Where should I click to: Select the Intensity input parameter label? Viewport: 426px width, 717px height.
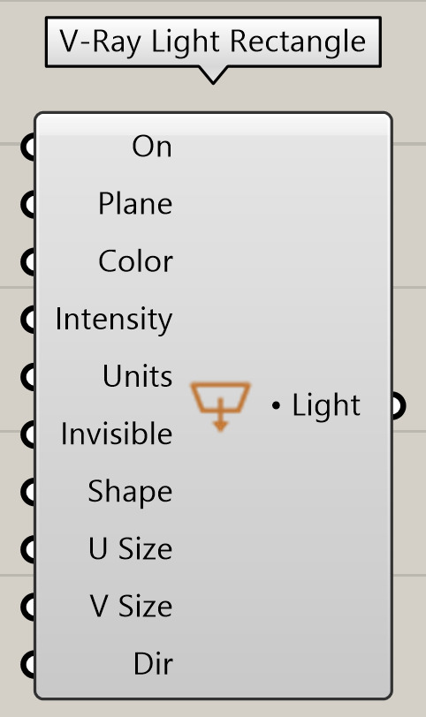click(114, 320)
